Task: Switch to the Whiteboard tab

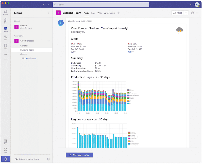Action: (x=109, y=13)
